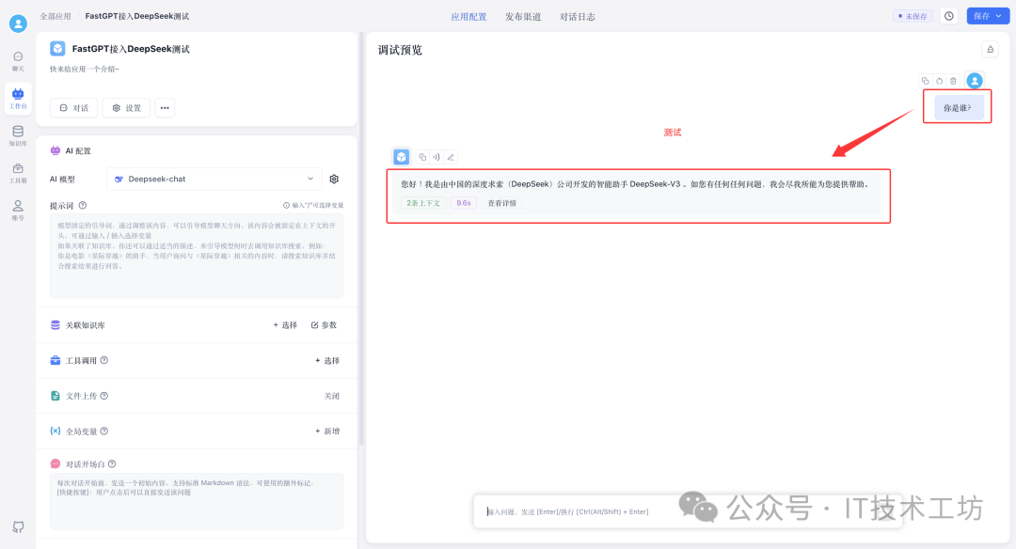Viewport: 1016px width, 549px height.
Task: Delete the user message with trash icon
Action: 953,81
